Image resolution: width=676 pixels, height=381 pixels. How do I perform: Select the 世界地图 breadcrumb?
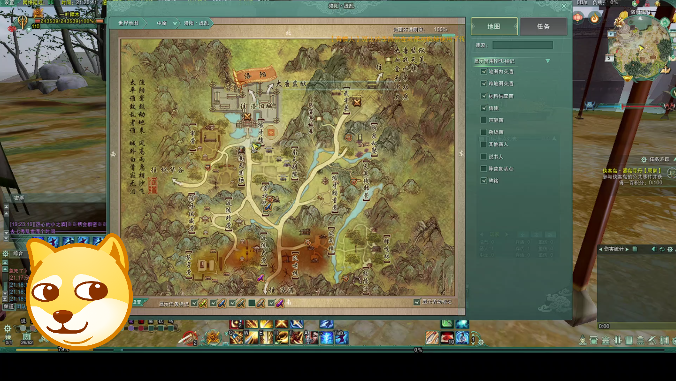pos(128,23)
